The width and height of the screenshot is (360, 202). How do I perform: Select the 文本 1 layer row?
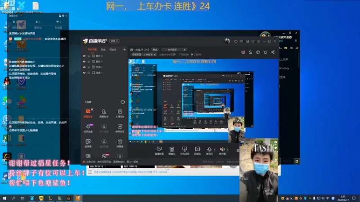coord(104,67)
